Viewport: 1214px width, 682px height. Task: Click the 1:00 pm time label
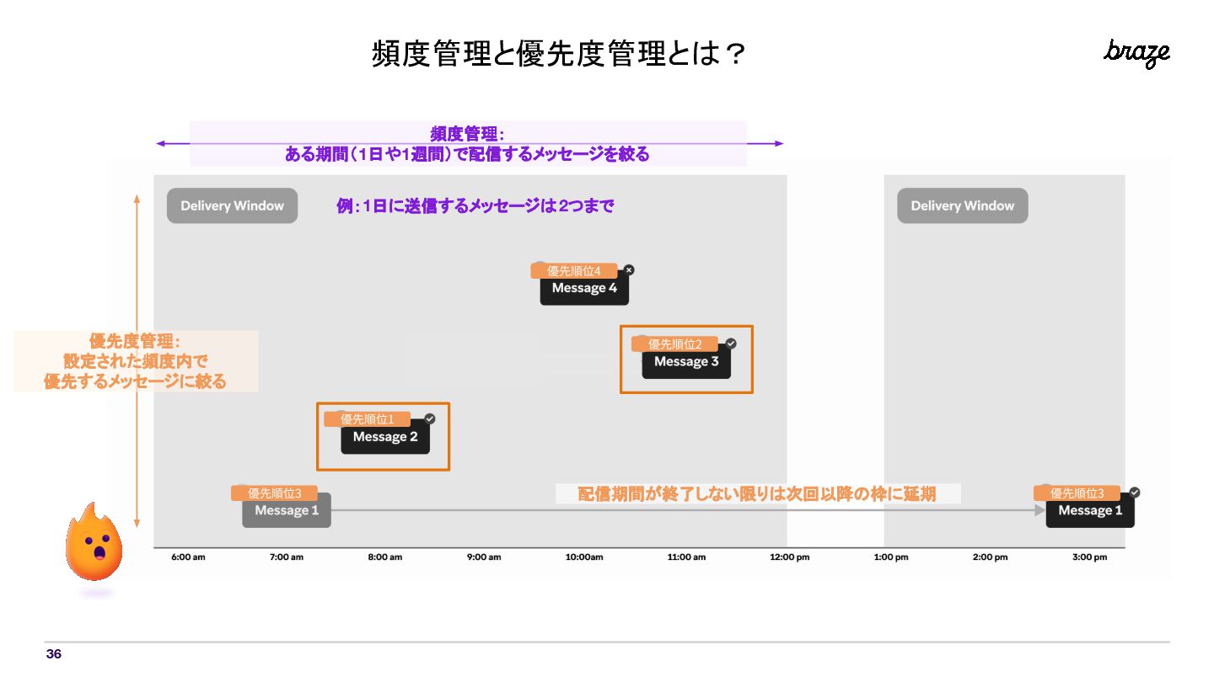click(891, 557)
